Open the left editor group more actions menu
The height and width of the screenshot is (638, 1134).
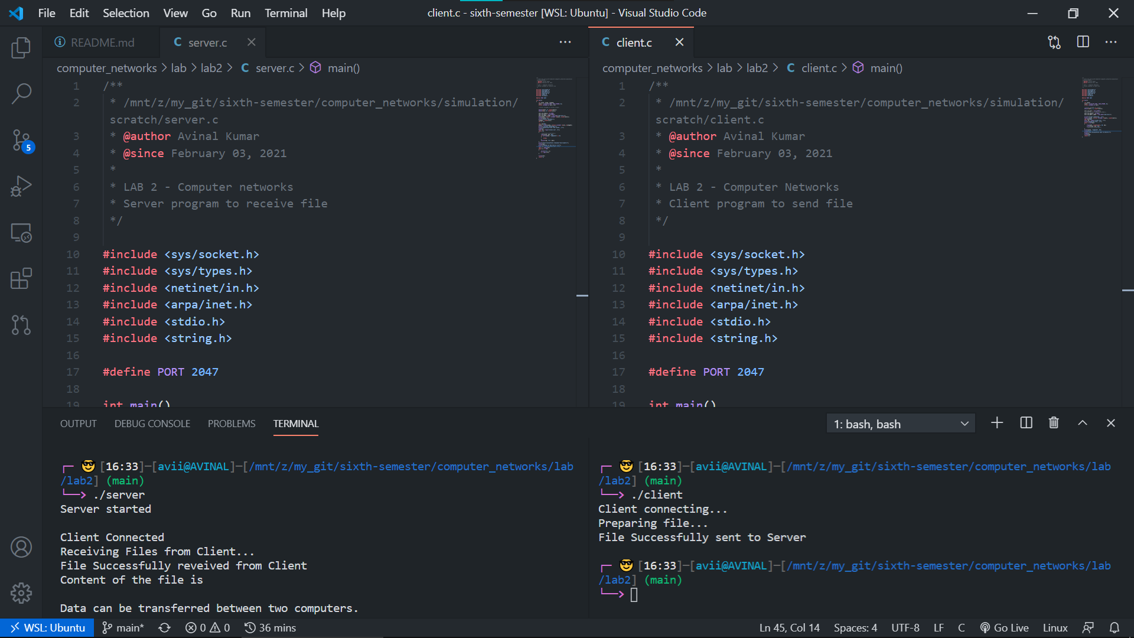tap(565, 43)
